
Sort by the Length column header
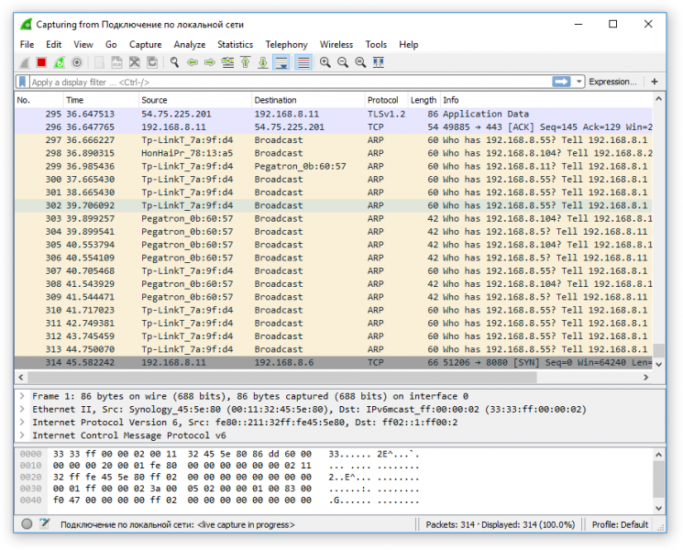(x=424, y=100)
